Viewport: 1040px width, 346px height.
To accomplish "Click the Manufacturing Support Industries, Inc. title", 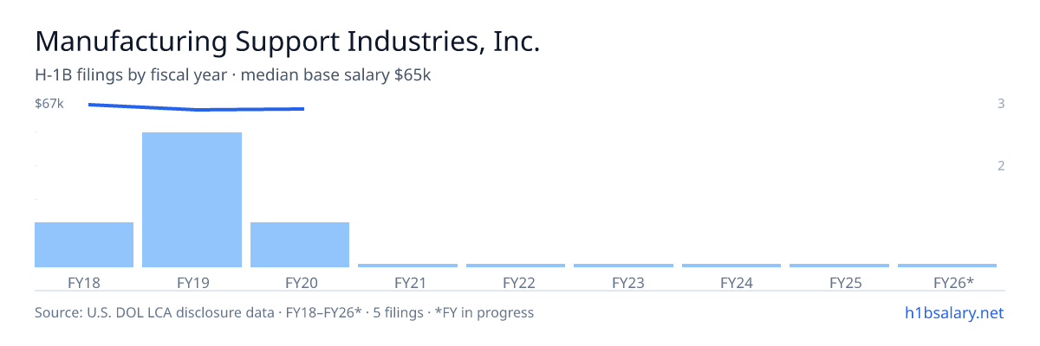I will [287, 42].
